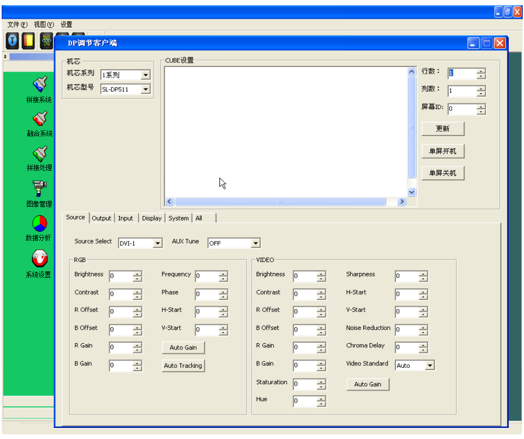Select the 融合系统 sidebar icon
This screenshot has width=524, height=439.
pyautogui.click(x=40, y=119)
